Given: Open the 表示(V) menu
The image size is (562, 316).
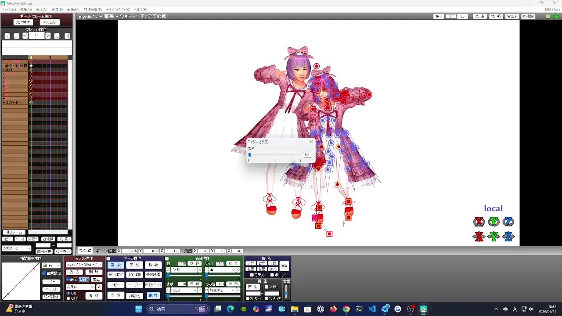Looking at the screenshot, I should click(x=42, y=10).
